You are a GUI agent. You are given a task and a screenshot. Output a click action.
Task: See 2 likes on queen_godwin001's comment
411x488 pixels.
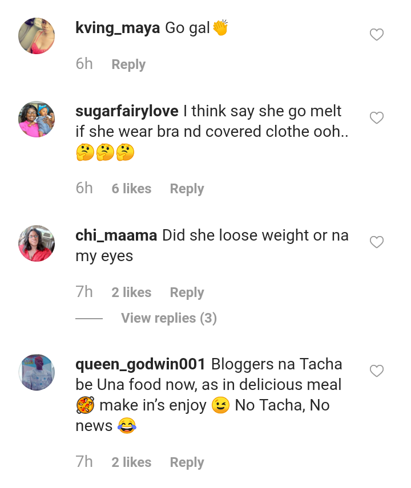point(131,462)
